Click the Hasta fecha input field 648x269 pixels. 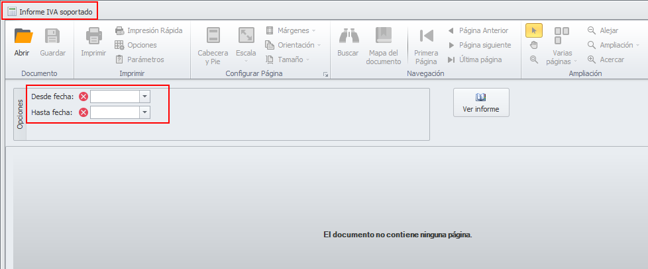(x=115, y=112)
